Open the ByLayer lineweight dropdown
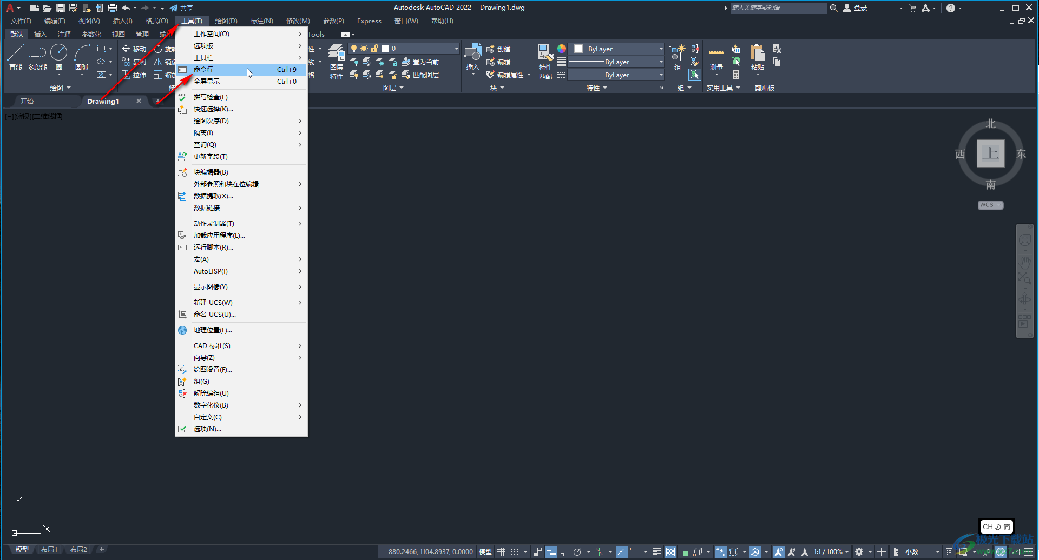This screenshot has height=560, width=1039. [616, 62]
